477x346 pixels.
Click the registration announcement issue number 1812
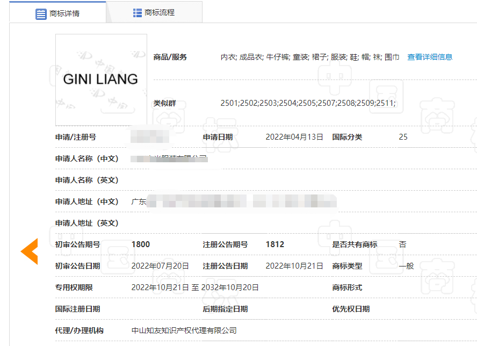[275, 244]
